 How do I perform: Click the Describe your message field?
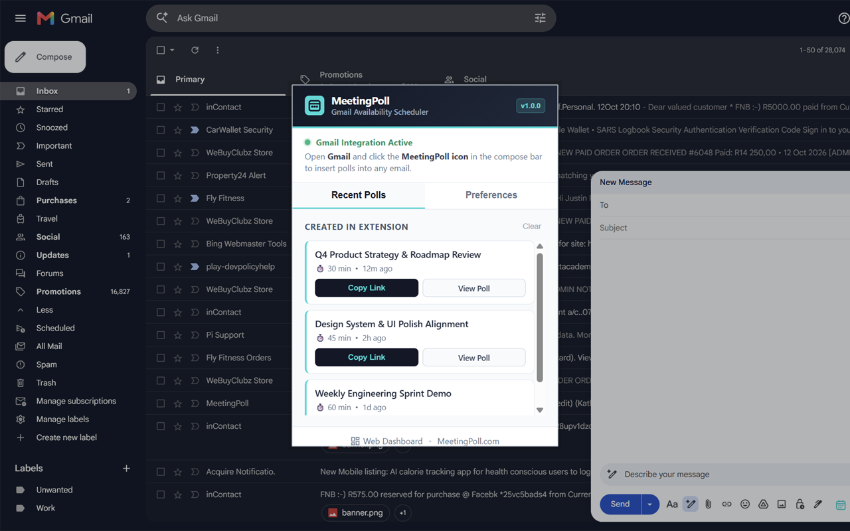(724, 475)
